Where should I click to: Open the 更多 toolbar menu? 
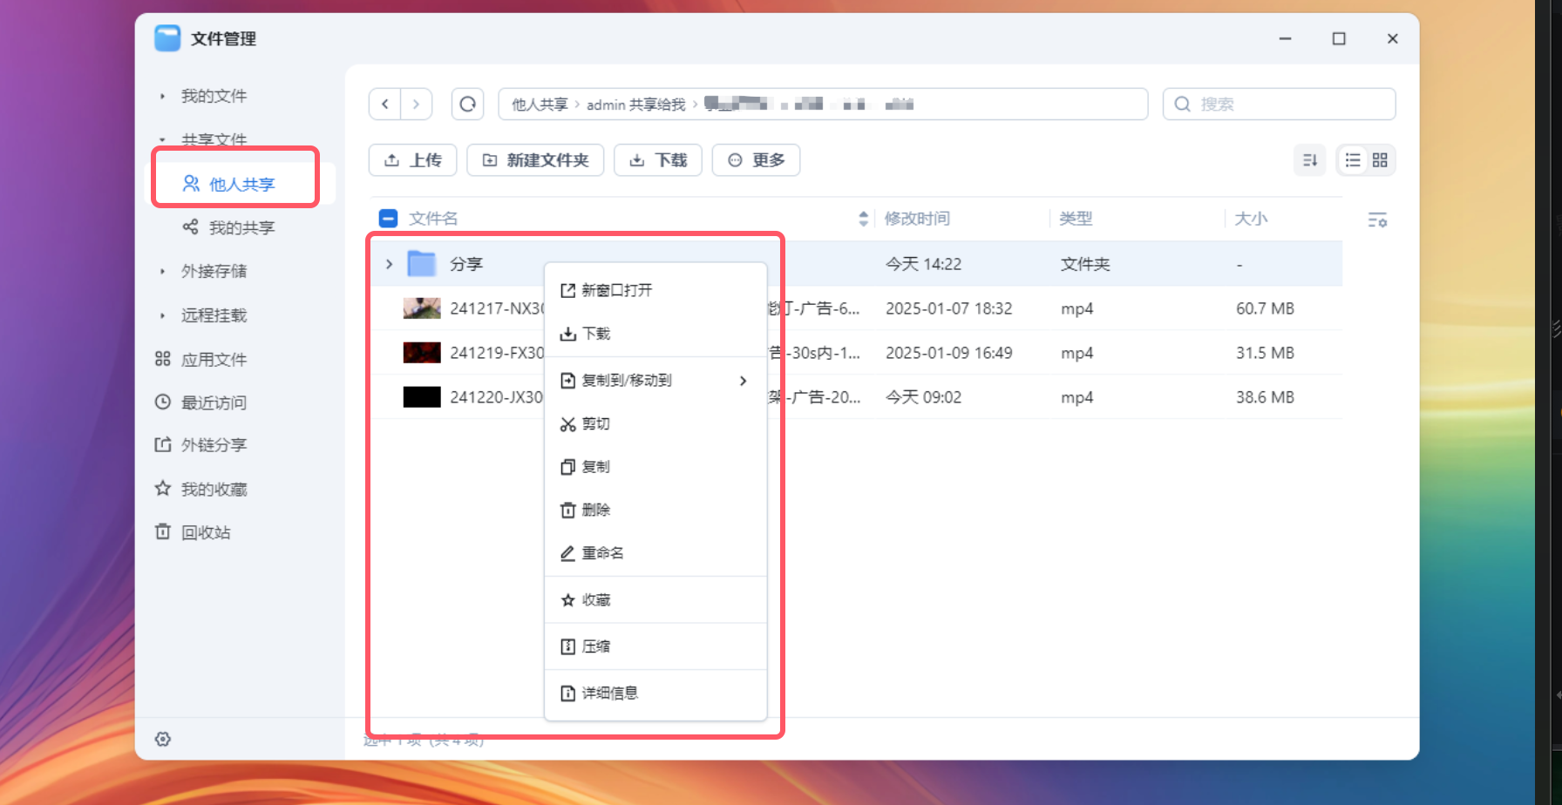[x=756, y=160]
